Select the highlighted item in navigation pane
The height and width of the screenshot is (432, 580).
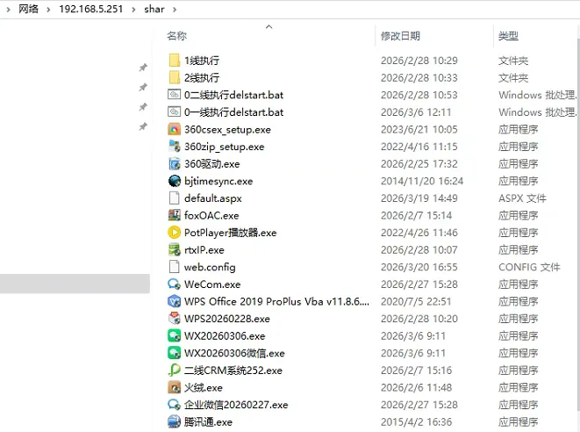(x=75, y=284)
